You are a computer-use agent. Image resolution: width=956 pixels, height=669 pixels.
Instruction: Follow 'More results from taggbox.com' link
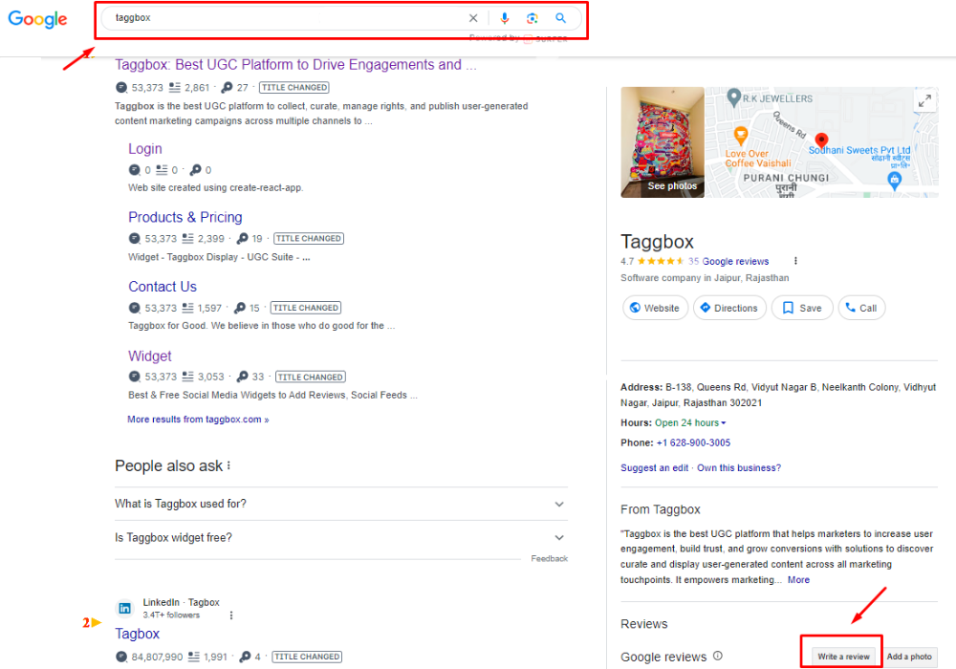click(x=198, y=419)
